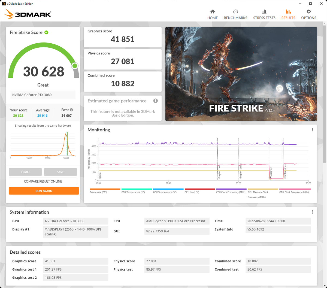Toggle the GPU Temperature legend series
The height and width of the screenshot is (288, 327).
(x=168, y=191)
